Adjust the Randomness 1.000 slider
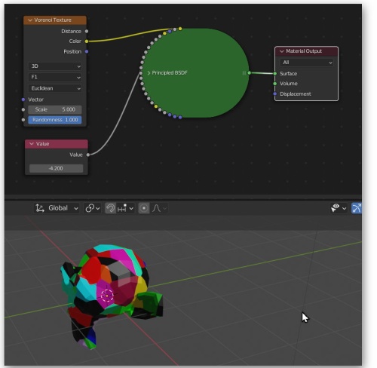This screenshot has width=377, height=368. pyautogui.click(x=55, y=120)
